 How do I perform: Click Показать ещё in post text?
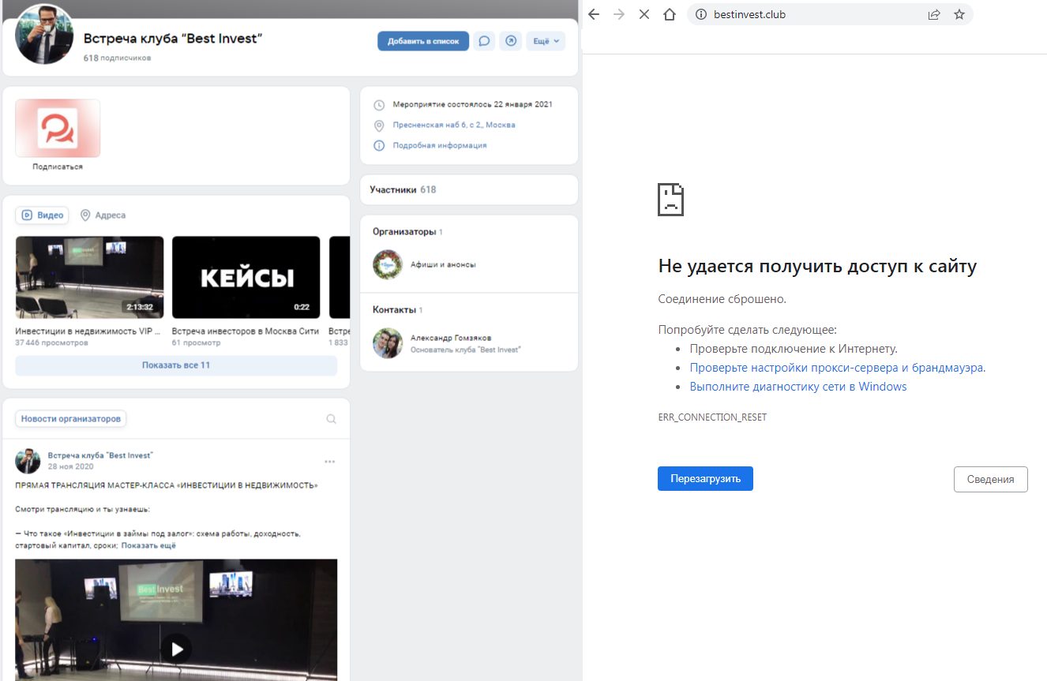tap(148, 545)
